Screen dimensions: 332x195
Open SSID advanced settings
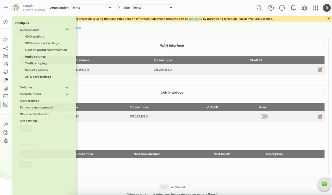click(42, 43)
